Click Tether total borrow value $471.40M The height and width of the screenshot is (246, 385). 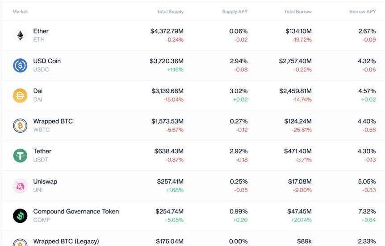tap(298, 151)
